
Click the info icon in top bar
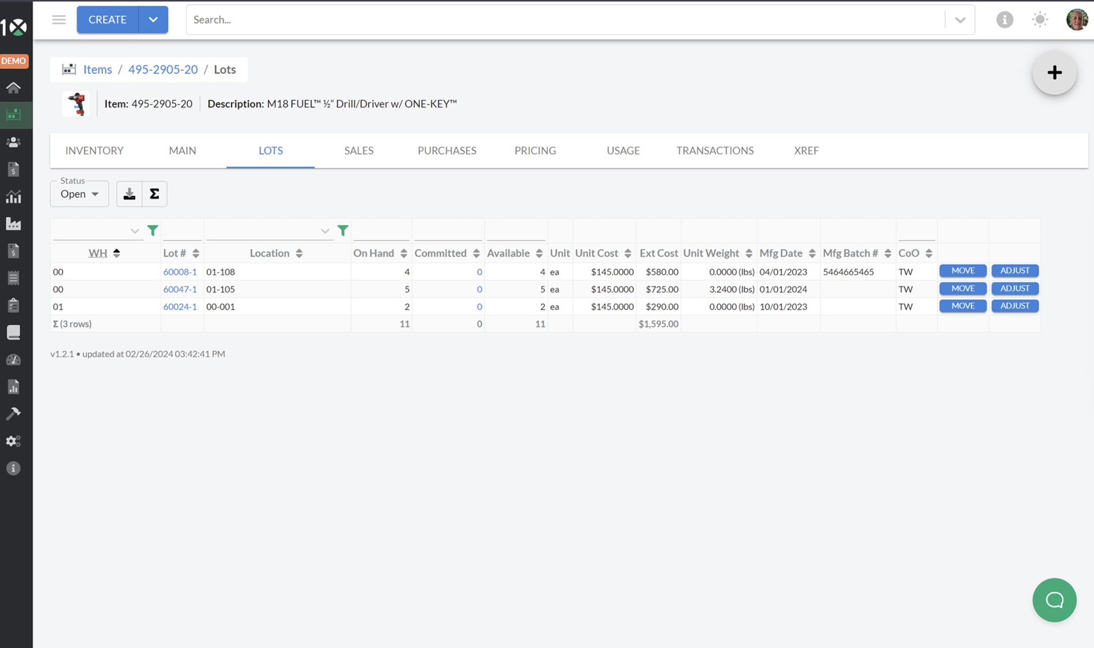tap(1004, 20)
